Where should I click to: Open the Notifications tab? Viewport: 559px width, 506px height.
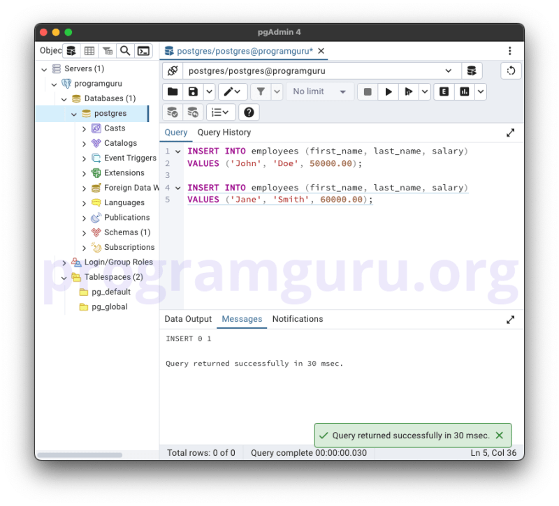298,319
